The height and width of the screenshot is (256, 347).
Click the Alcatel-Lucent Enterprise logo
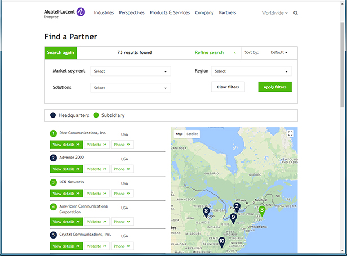pyautogui.click(x=64, y=12)
